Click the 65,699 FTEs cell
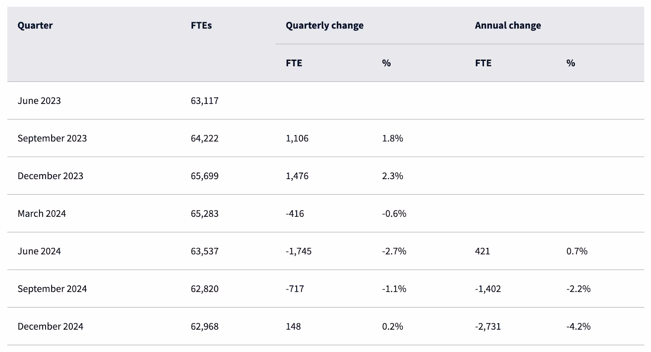This screenshot has height=352, width=651. tap(205, 176)
